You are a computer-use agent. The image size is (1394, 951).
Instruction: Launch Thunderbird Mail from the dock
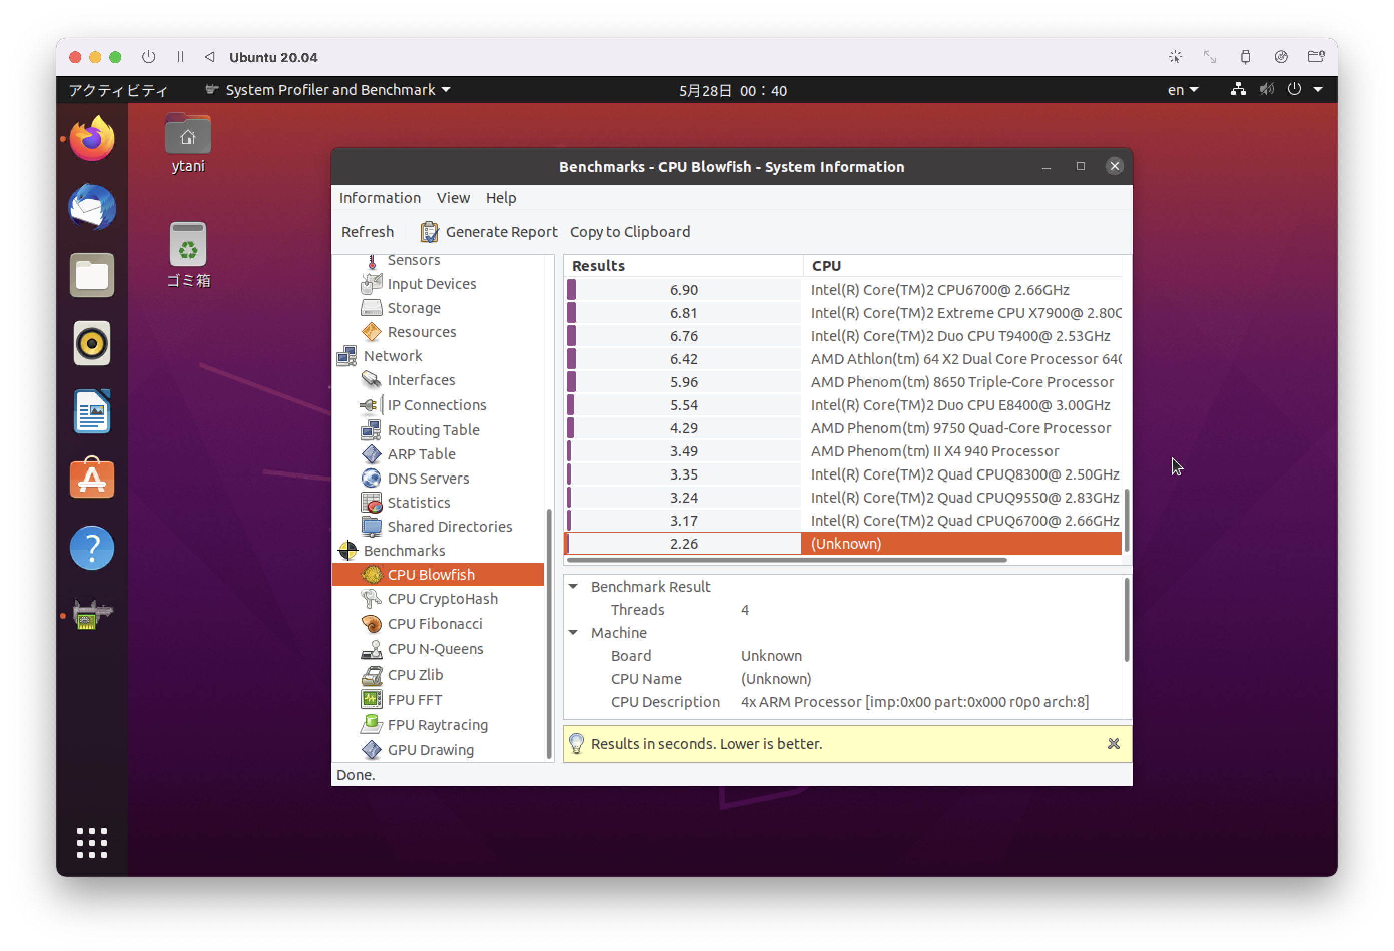[x=92, y=207]
